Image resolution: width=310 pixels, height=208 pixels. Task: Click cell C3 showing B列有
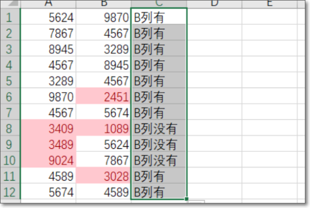159,48
